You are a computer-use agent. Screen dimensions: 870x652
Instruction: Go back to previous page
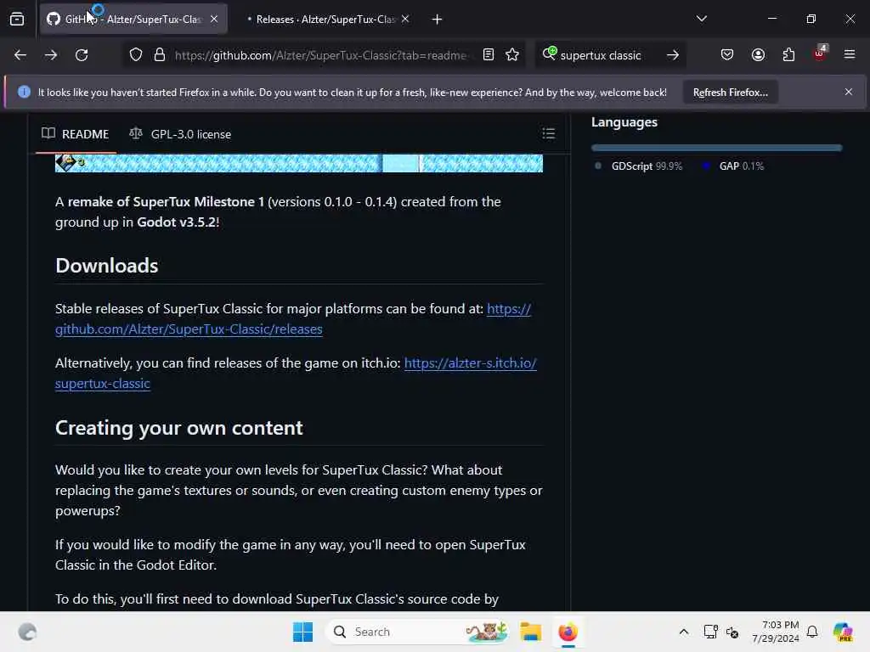pyautogui.click(x=20, y=55)
